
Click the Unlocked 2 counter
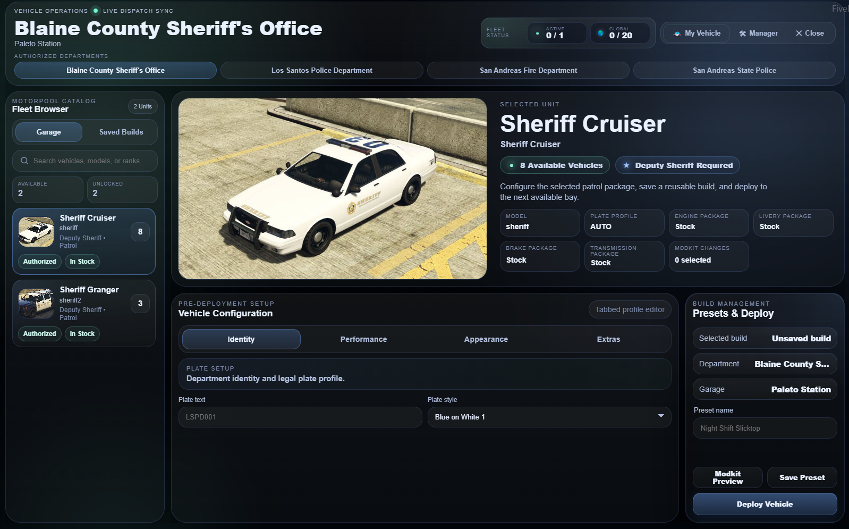coord(122,189)
